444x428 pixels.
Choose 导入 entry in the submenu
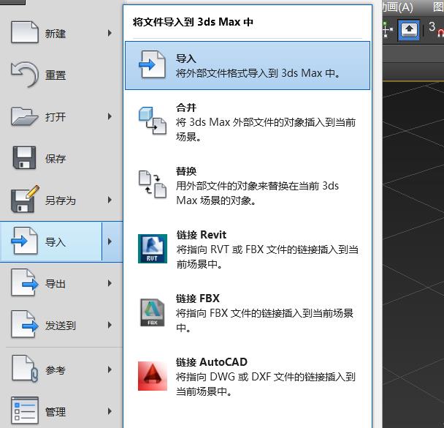[x=248, y=66]
